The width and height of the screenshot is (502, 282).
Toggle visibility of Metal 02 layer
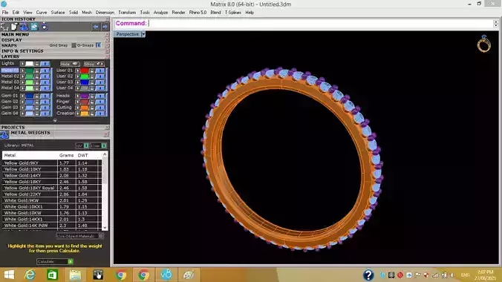tap(45, 76)
